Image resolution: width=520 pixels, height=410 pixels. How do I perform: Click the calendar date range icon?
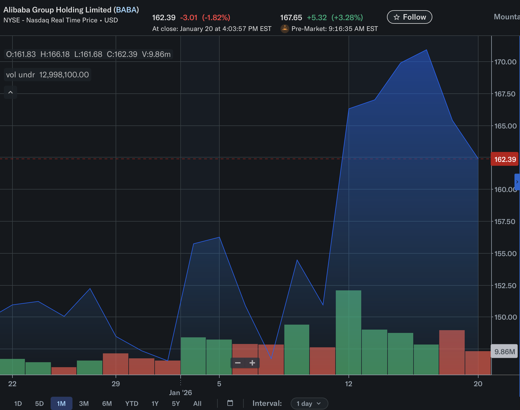(230, 403)
